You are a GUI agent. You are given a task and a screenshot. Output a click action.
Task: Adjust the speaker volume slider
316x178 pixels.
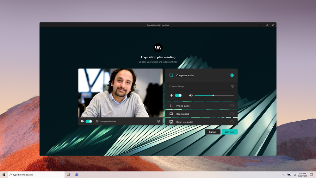(214, 95)
